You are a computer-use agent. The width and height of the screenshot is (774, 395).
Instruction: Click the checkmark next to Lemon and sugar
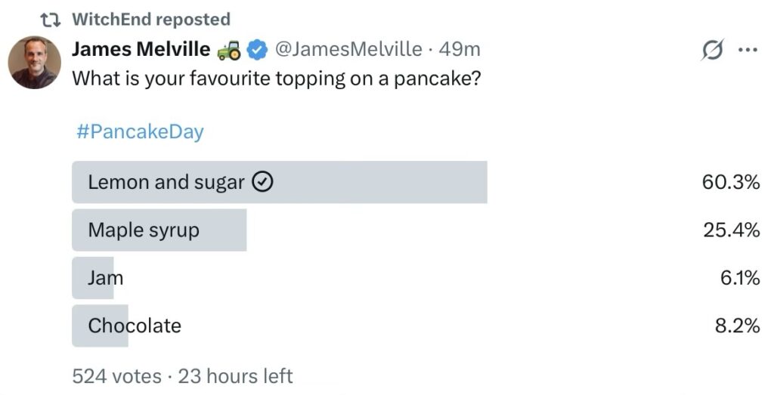[x=262, y=182]
